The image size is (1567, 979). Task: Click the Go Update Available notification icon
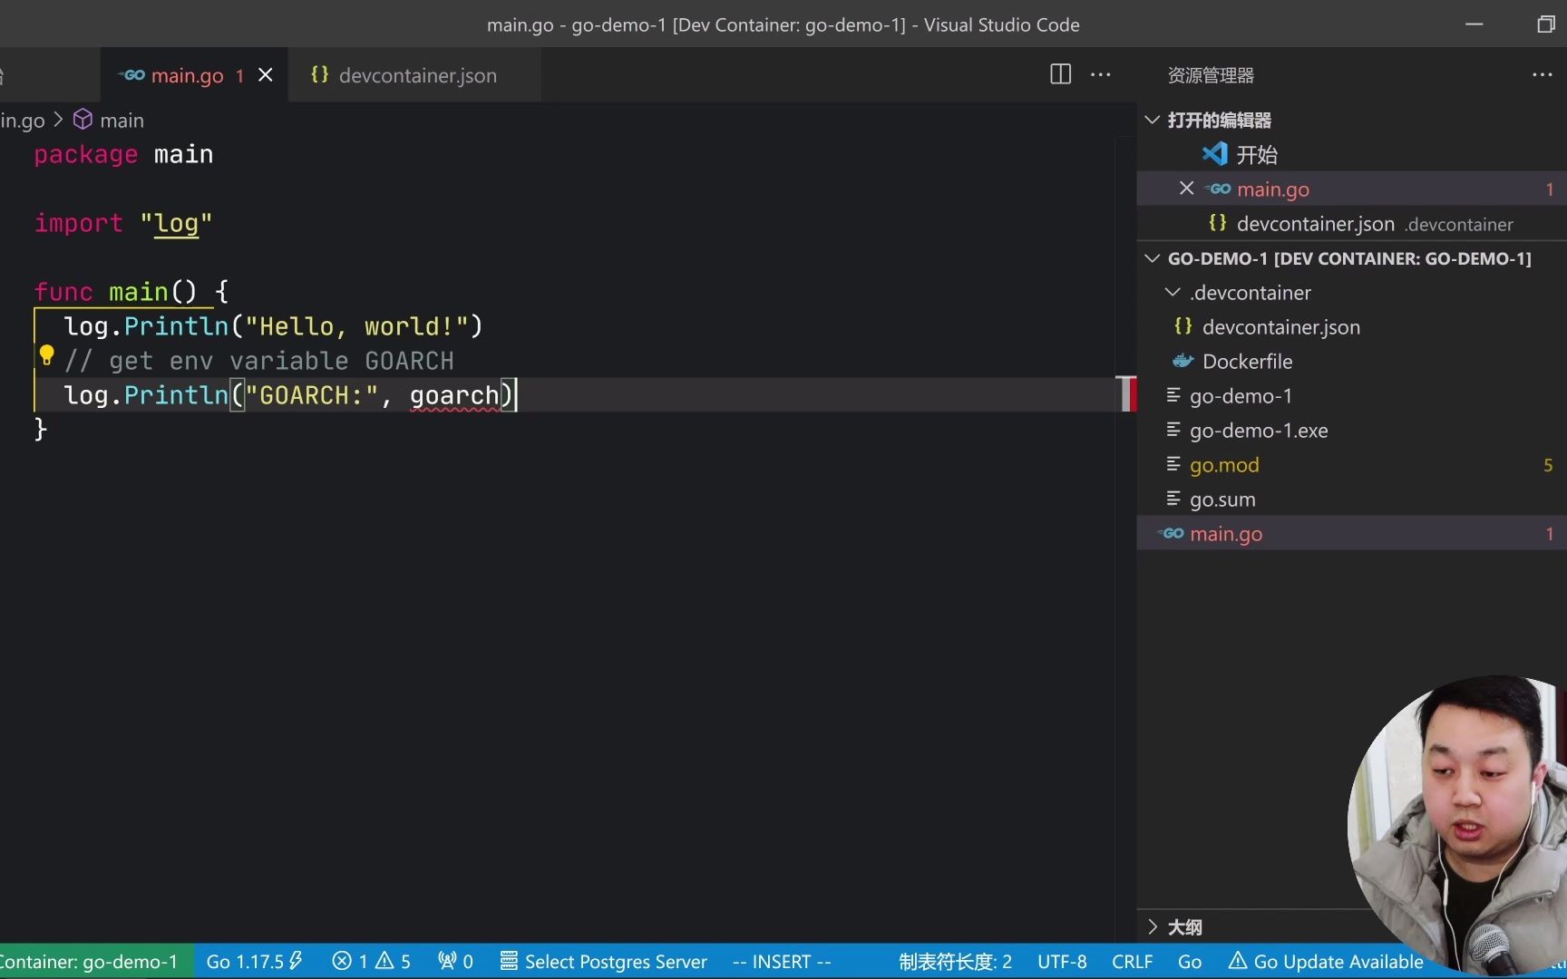coord(1238,961)
